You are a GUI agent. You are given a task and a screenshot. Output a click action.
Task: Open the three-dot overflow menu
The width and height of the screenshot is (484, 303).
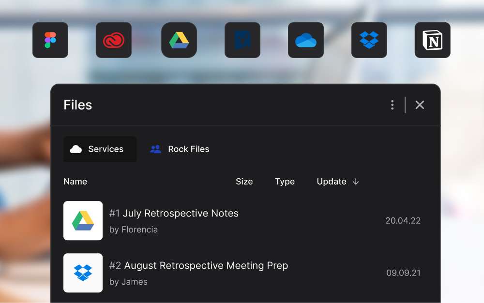coord(392,104)
